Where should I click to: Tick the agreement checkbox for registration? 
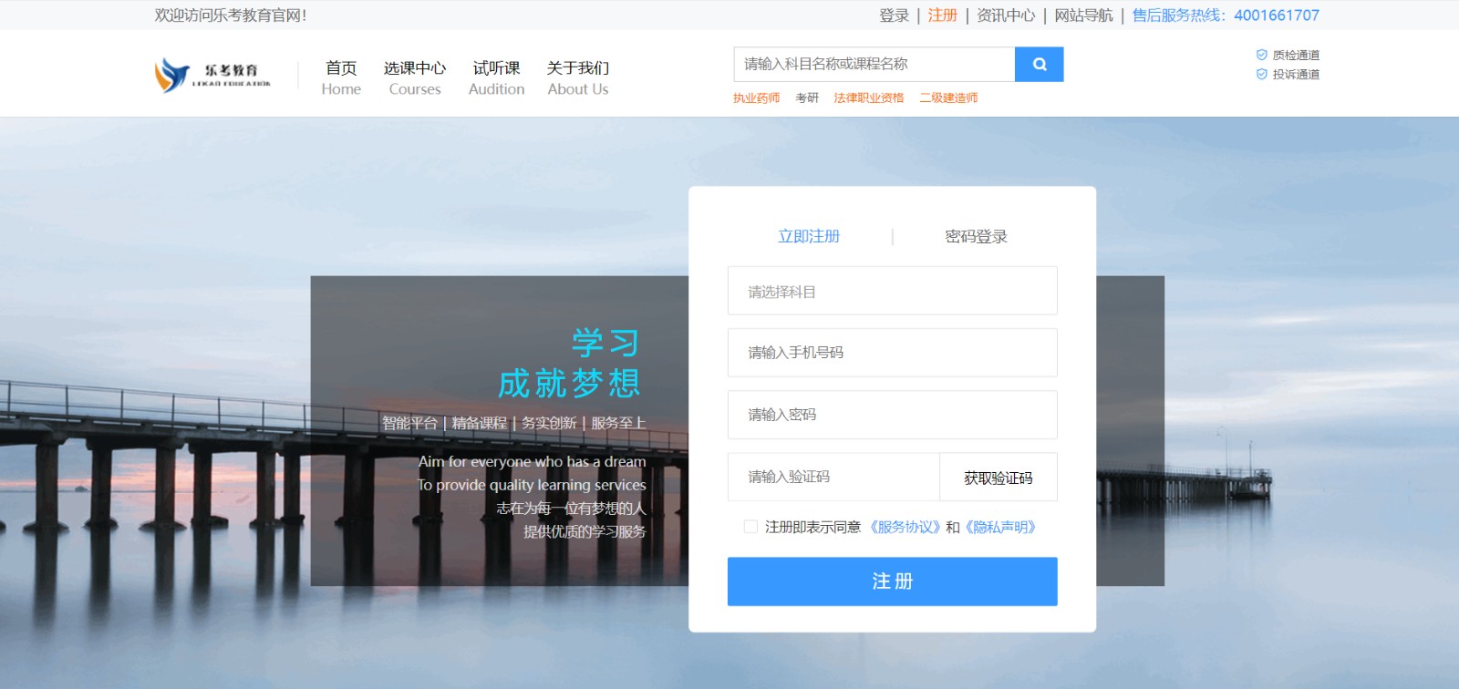tap(750, 527)
